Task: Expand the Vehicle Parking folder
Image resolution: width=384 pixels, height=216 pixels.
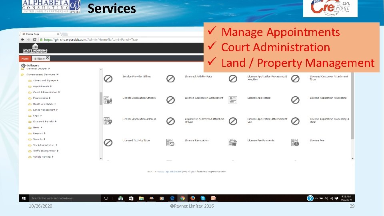Action: (x=53, y=157)
